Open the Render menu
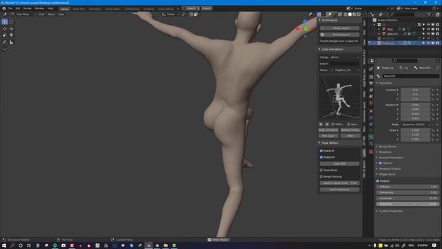442x249 pixels. 28,8
